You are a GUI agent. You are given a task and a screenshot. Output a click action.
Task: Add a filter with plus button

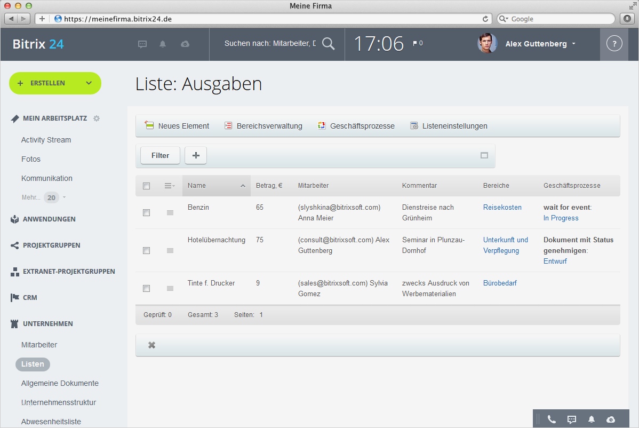196,155
